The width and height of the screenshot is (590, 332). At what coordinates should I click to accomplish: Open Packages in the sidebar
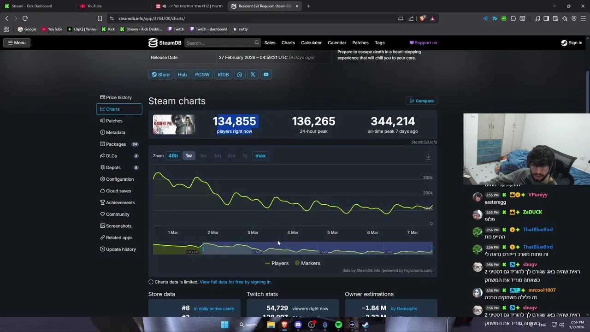(119, 144)
